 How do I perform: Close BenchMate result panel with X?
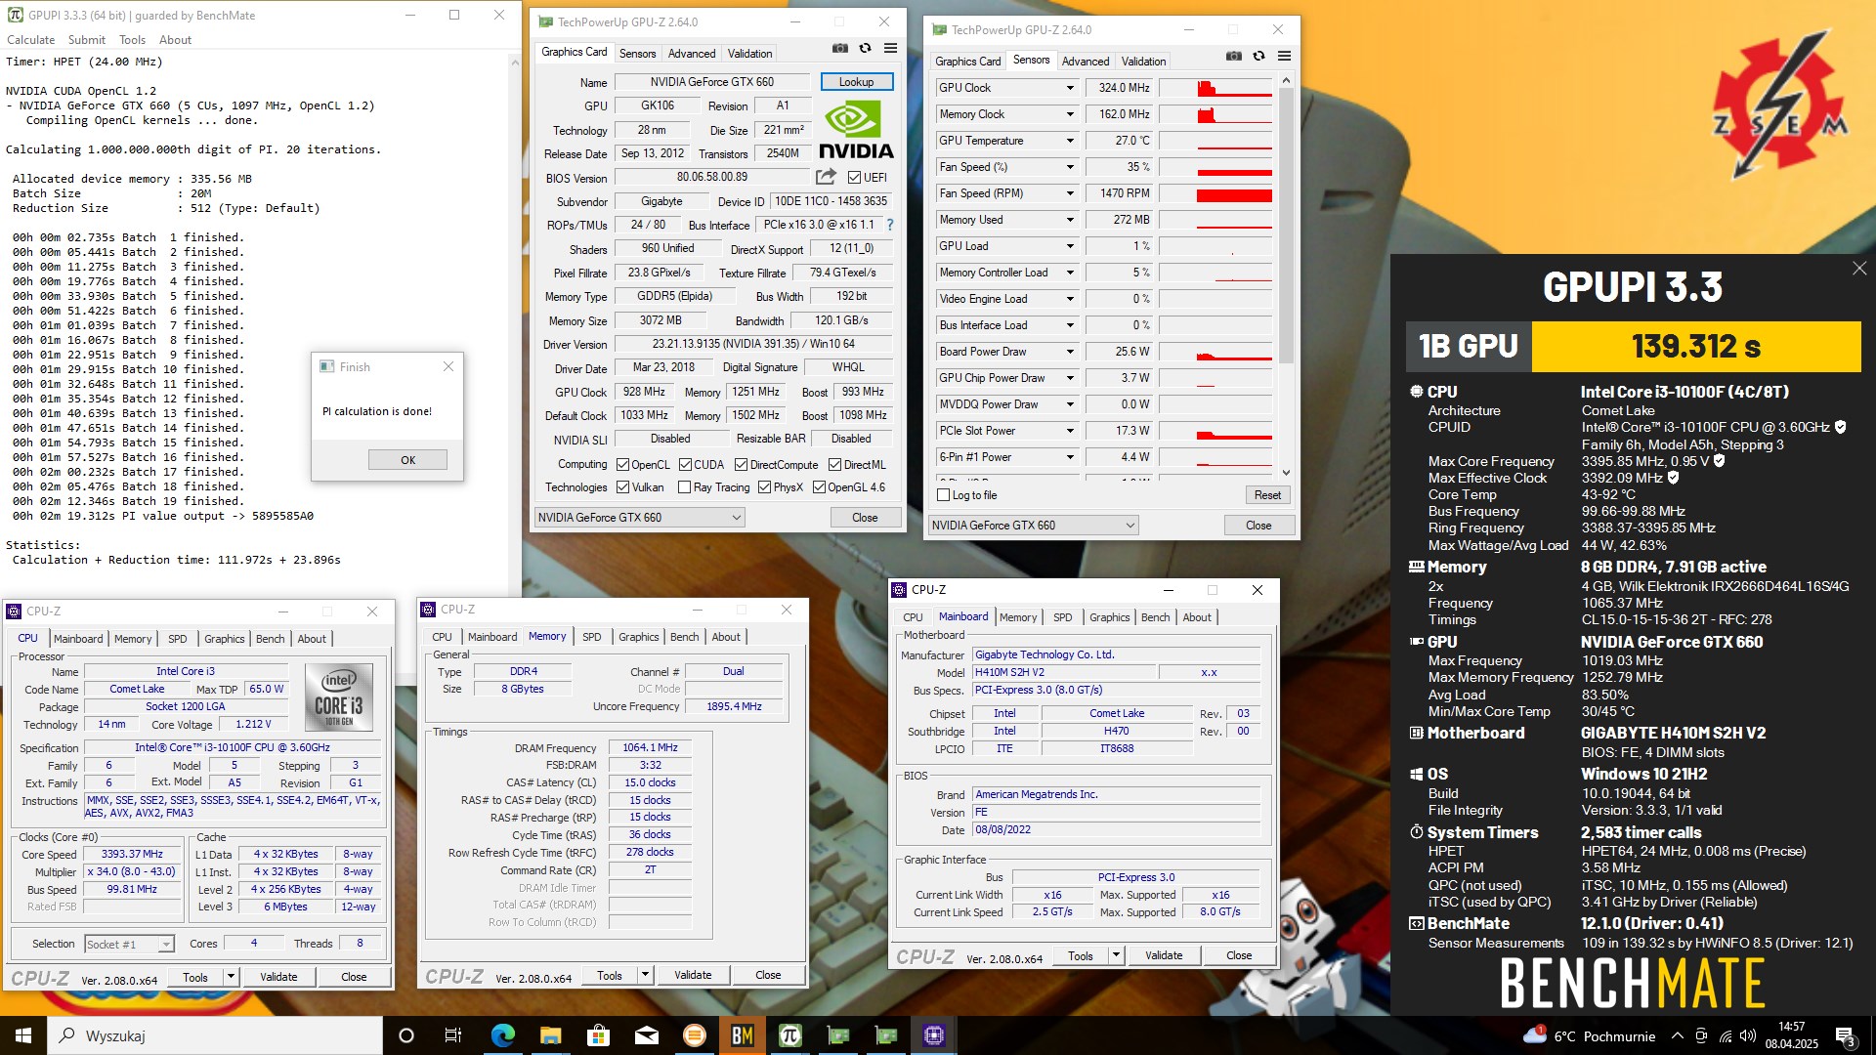coord(1858,269)
